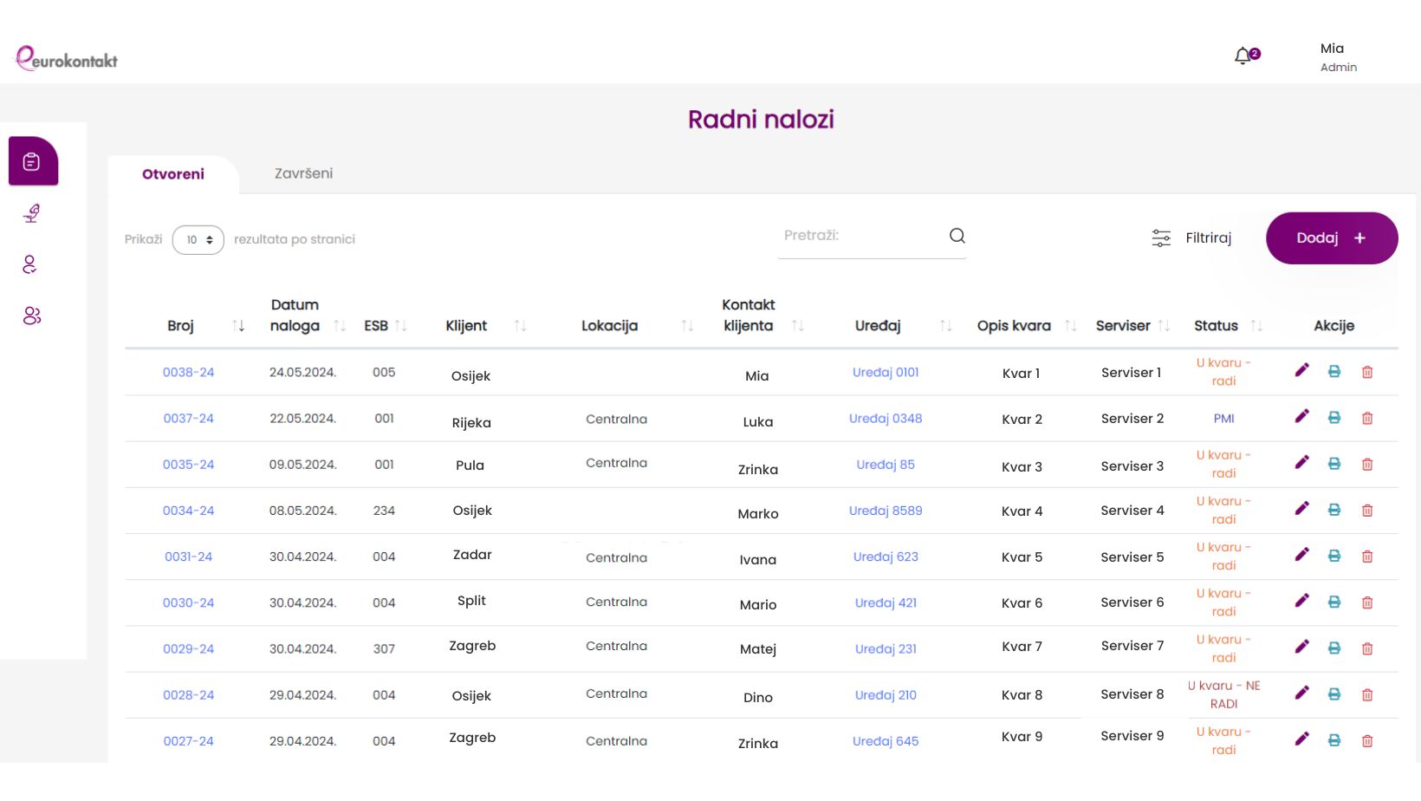Viewport: 1421px width, 801px height.
Task: Sort by Kontakt klijenta column arrows
Action: pyautogui.click(x=798, y=326)
